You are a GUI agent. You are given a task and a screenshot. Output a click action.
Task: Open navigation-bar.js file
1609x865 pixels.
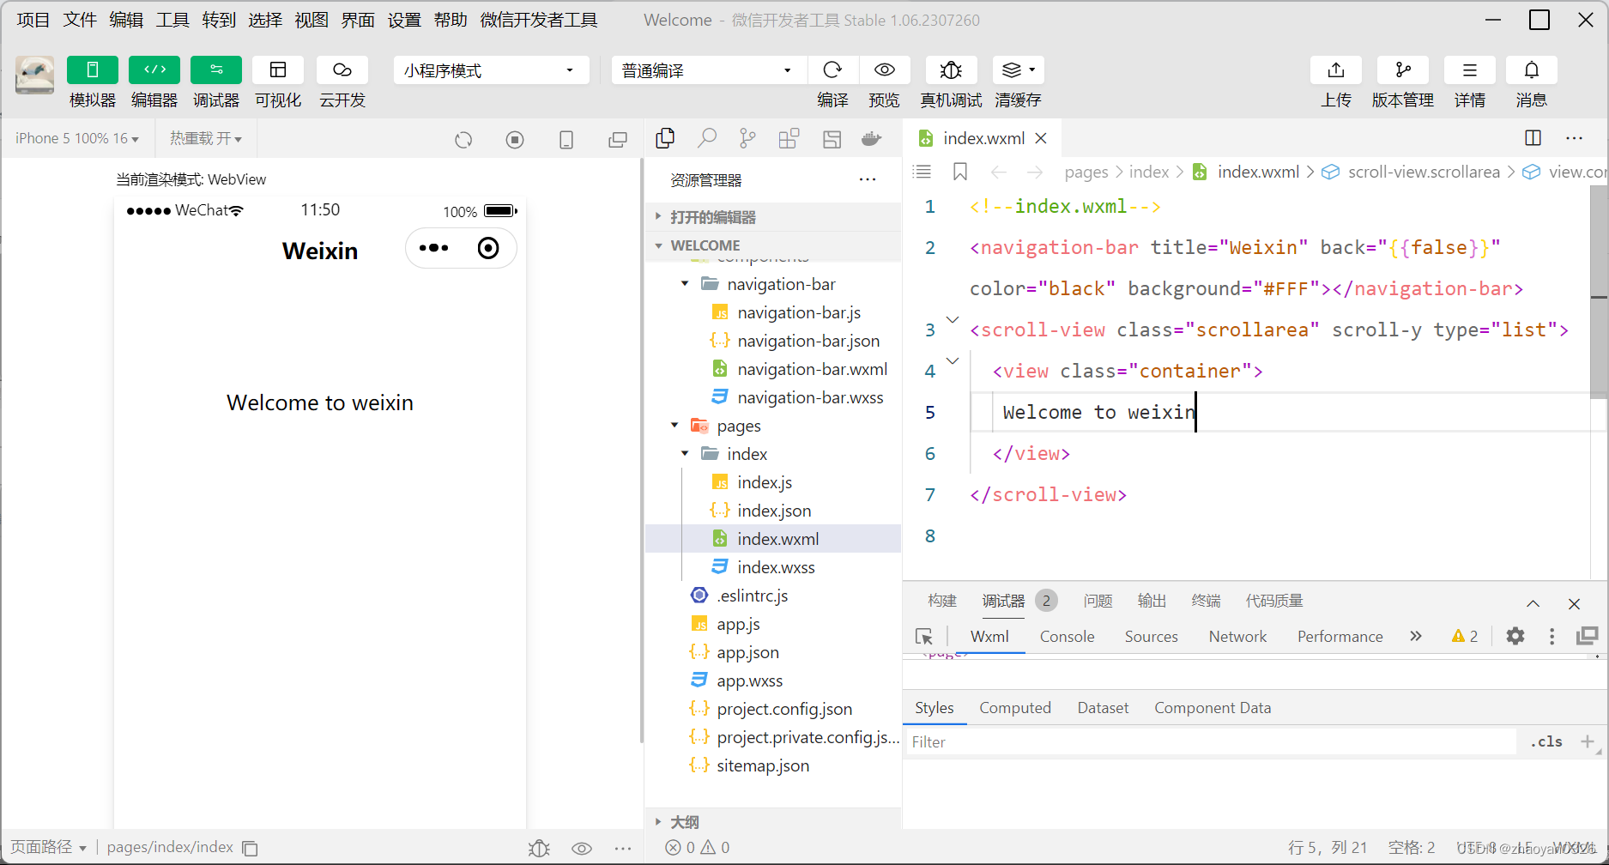tap(799, 312)
